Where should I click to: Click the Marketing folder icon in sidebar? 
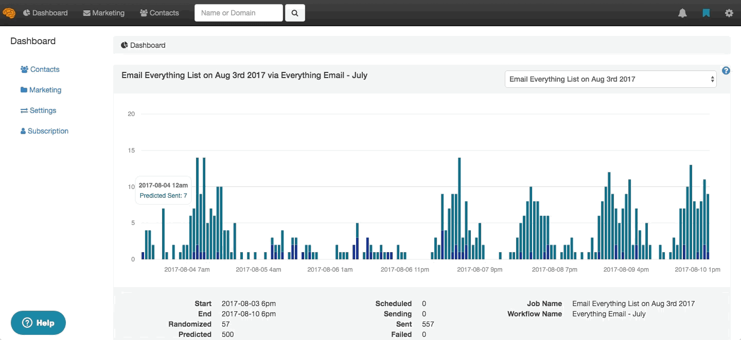[x=24, y=90]
